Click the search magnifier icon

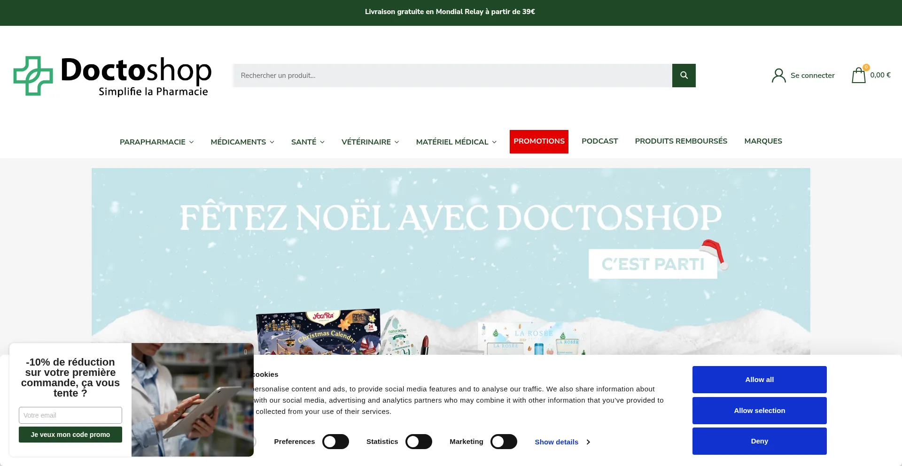click(x=684, y=75)
